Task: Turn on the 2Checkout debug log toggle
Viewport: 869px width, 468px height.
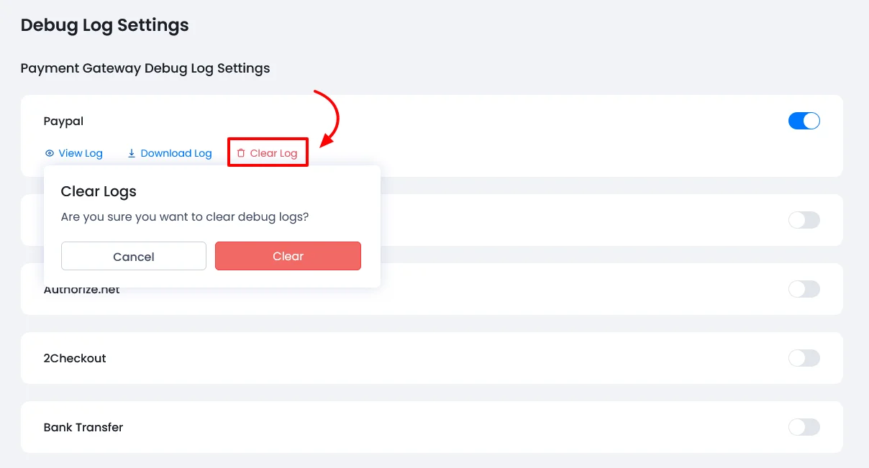Action: 804,358
